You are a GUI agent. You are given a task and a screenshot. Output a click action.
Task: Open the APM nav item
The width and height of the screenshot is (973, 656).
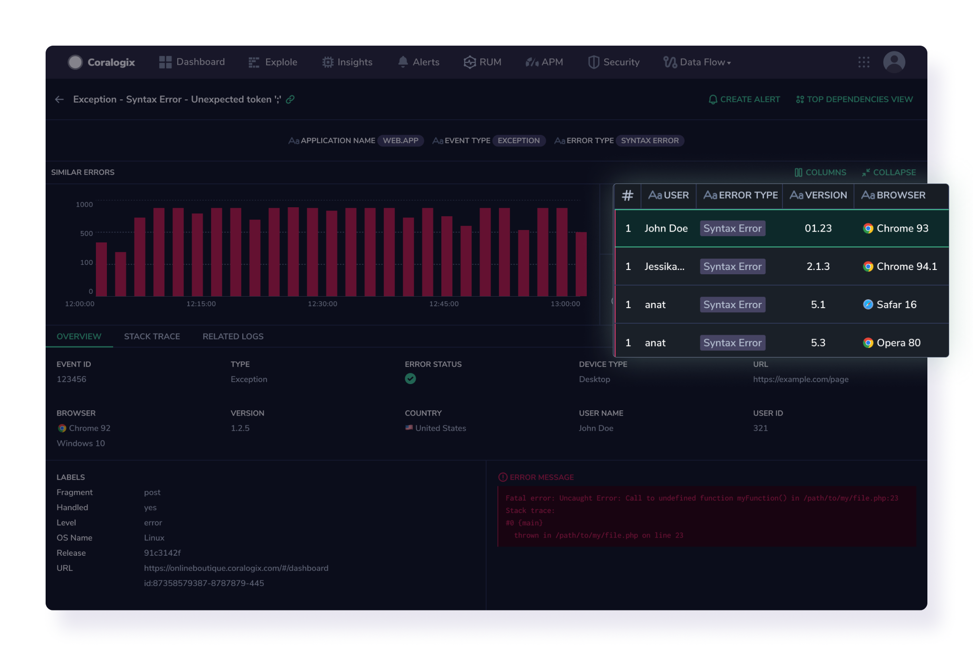pyautogui.click(x=544, y=62)
